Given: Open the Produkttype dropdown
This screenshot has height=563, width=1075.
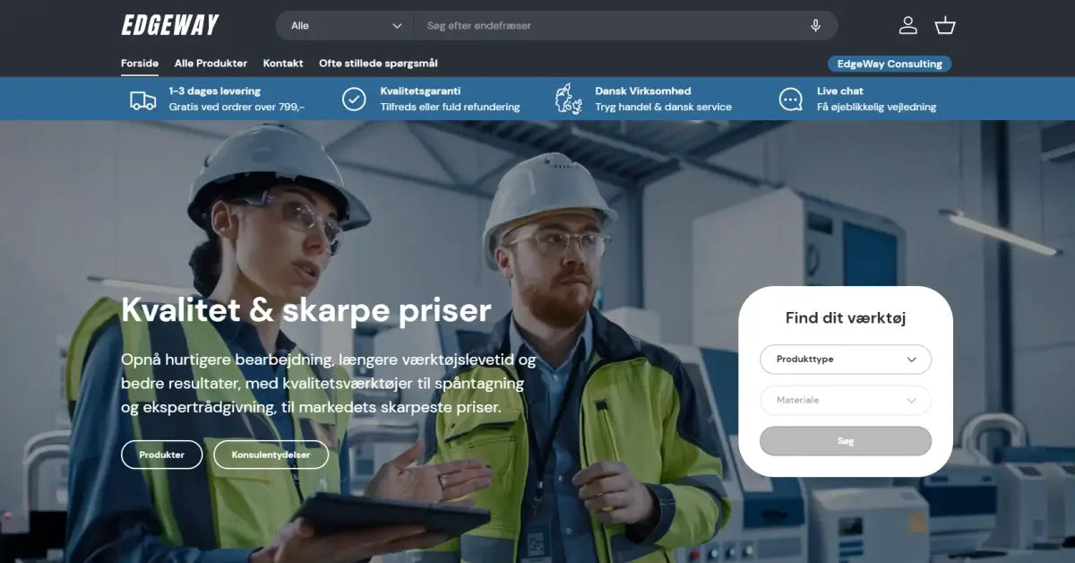Looking at the screenshot, I should [845, 359].
